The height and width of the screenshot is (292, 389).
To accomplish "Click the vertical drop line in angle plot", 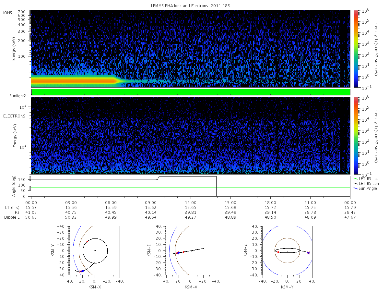I will pyautogui.click(x=216, y=186).
